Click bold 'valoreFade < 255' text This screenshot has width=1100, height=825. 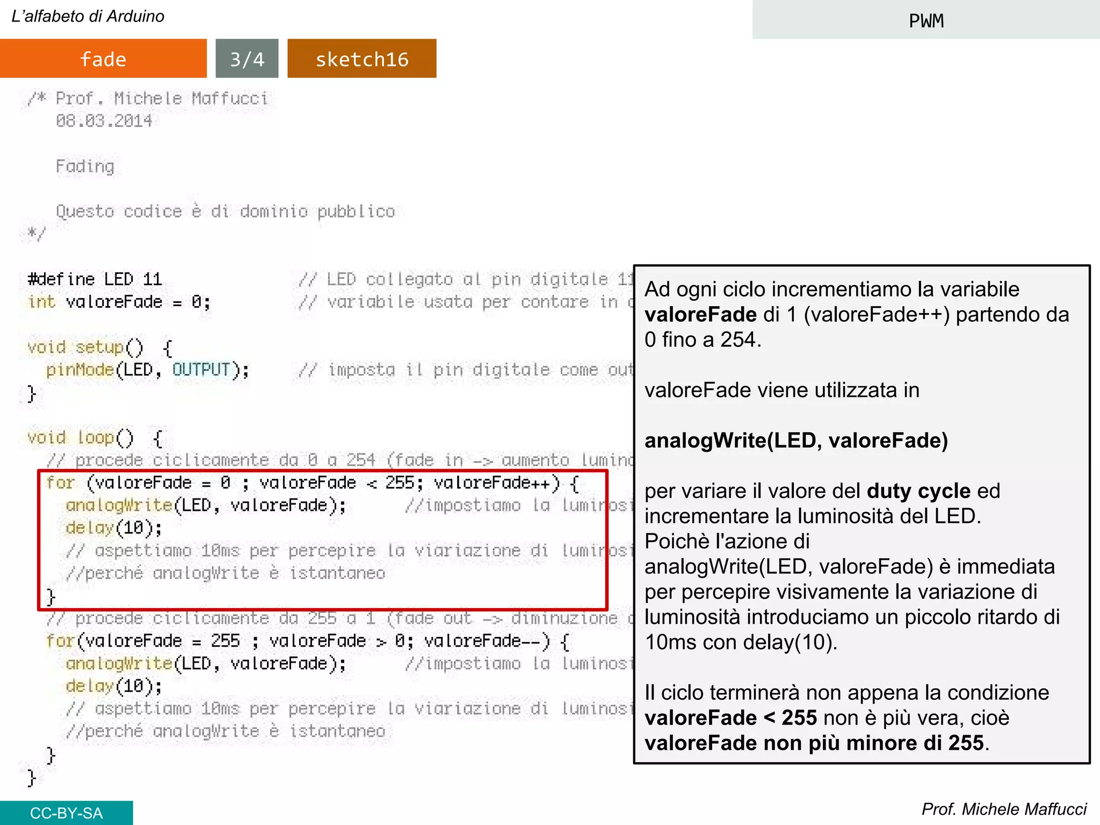pyautogui.click(x=730, y=718)
